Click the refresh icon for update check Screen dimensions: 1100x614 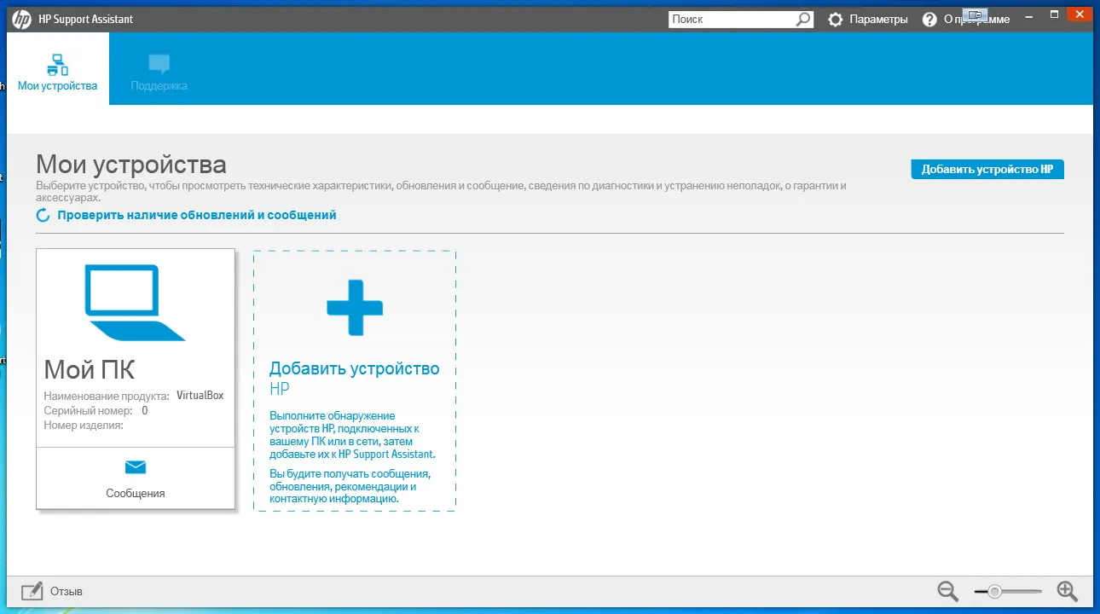43,216
